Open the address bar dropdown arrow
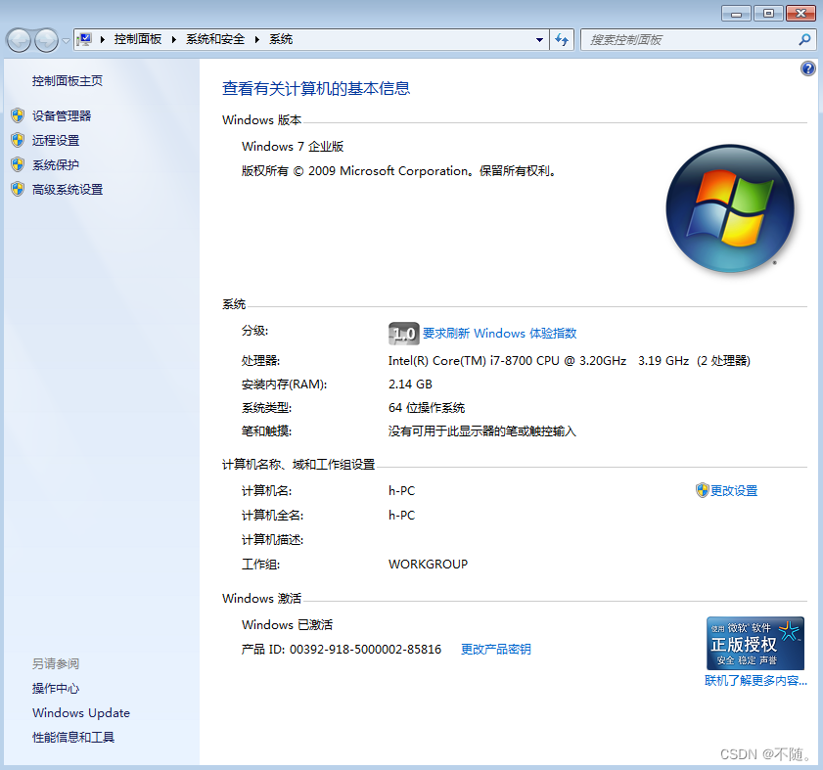823x770 pixels. click(x=539, y=39)
